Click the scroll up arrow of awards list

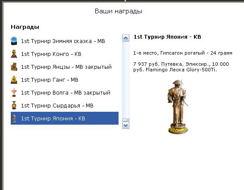[126, 38]
